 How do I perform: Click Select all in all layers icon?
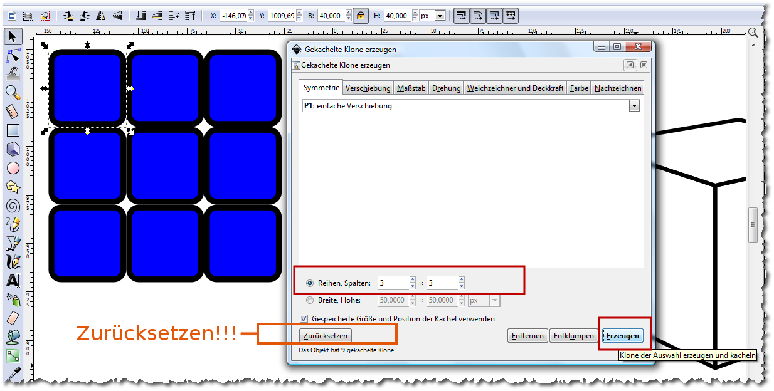tap(28, 15)
